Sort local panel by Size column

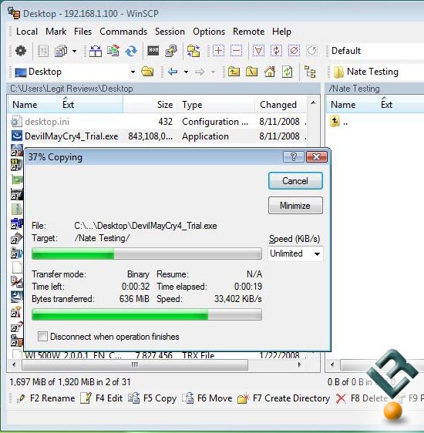165,105
